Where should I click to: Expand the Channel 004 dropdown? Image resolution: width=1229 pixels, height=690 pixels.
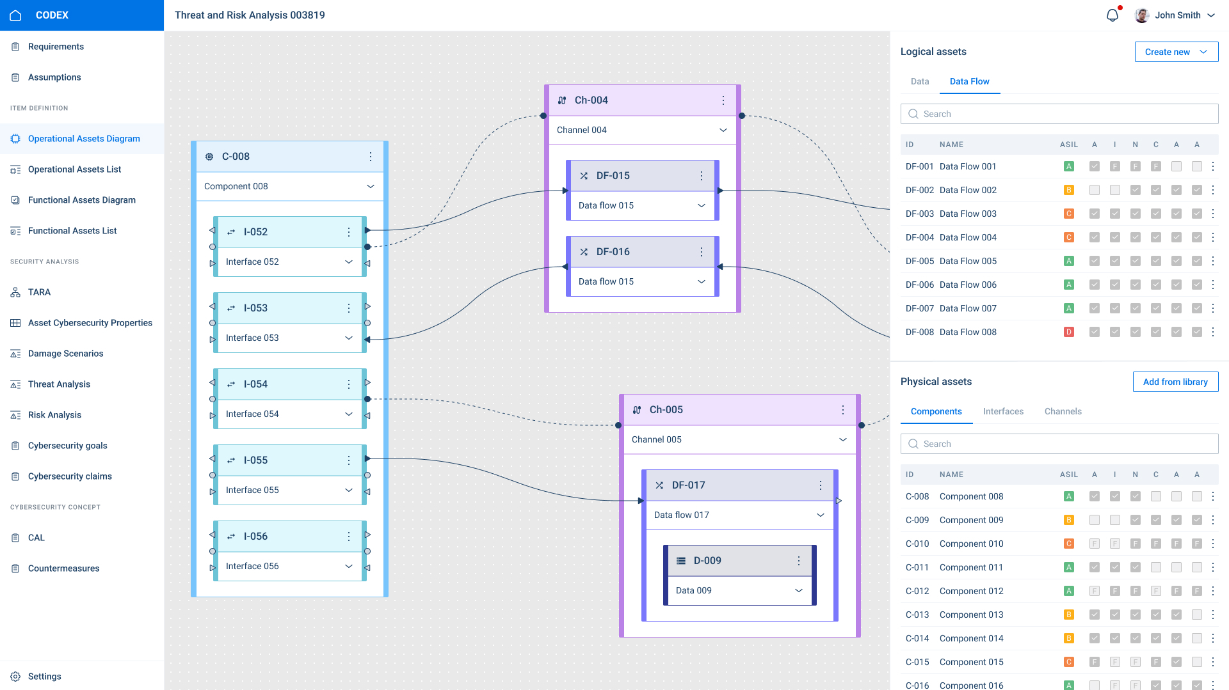[x=723, y=130]
